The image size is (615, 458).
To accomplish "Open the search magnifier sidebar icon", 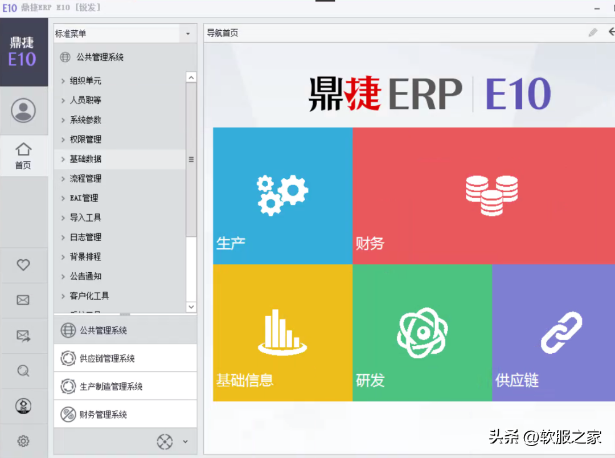I will [23, 371].
